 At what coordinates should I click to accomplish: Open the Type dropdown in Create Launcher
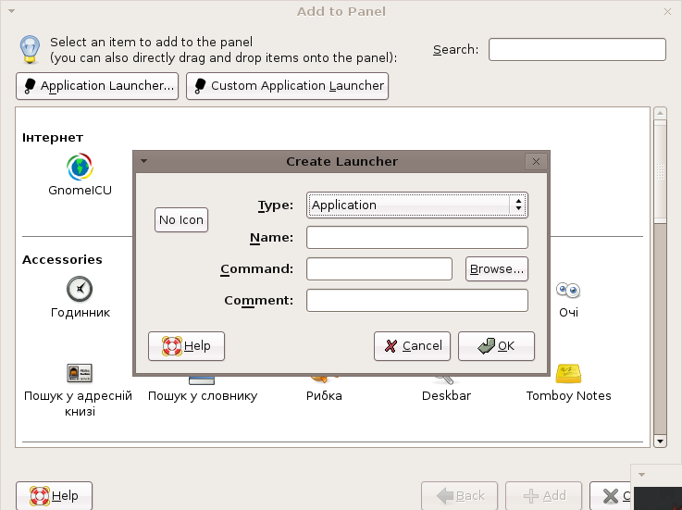(x=416, y=205)
